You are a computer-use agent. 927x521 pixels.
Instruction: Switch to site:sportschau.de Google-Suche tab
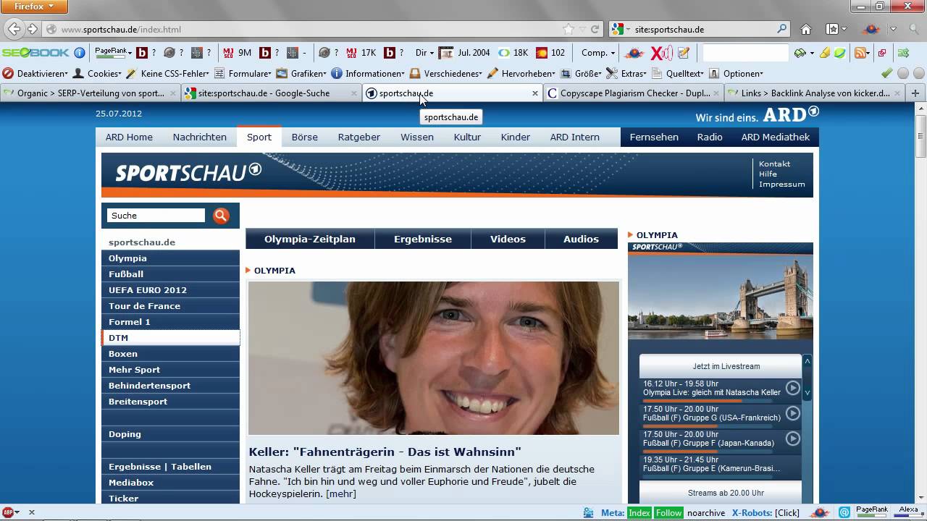coord(272,93)
